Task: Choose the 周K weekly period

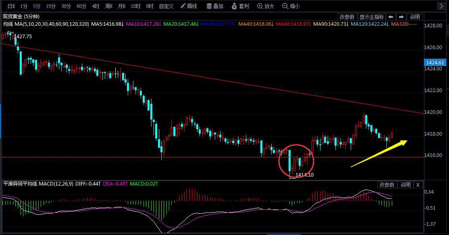Action: tap(109, 6)
